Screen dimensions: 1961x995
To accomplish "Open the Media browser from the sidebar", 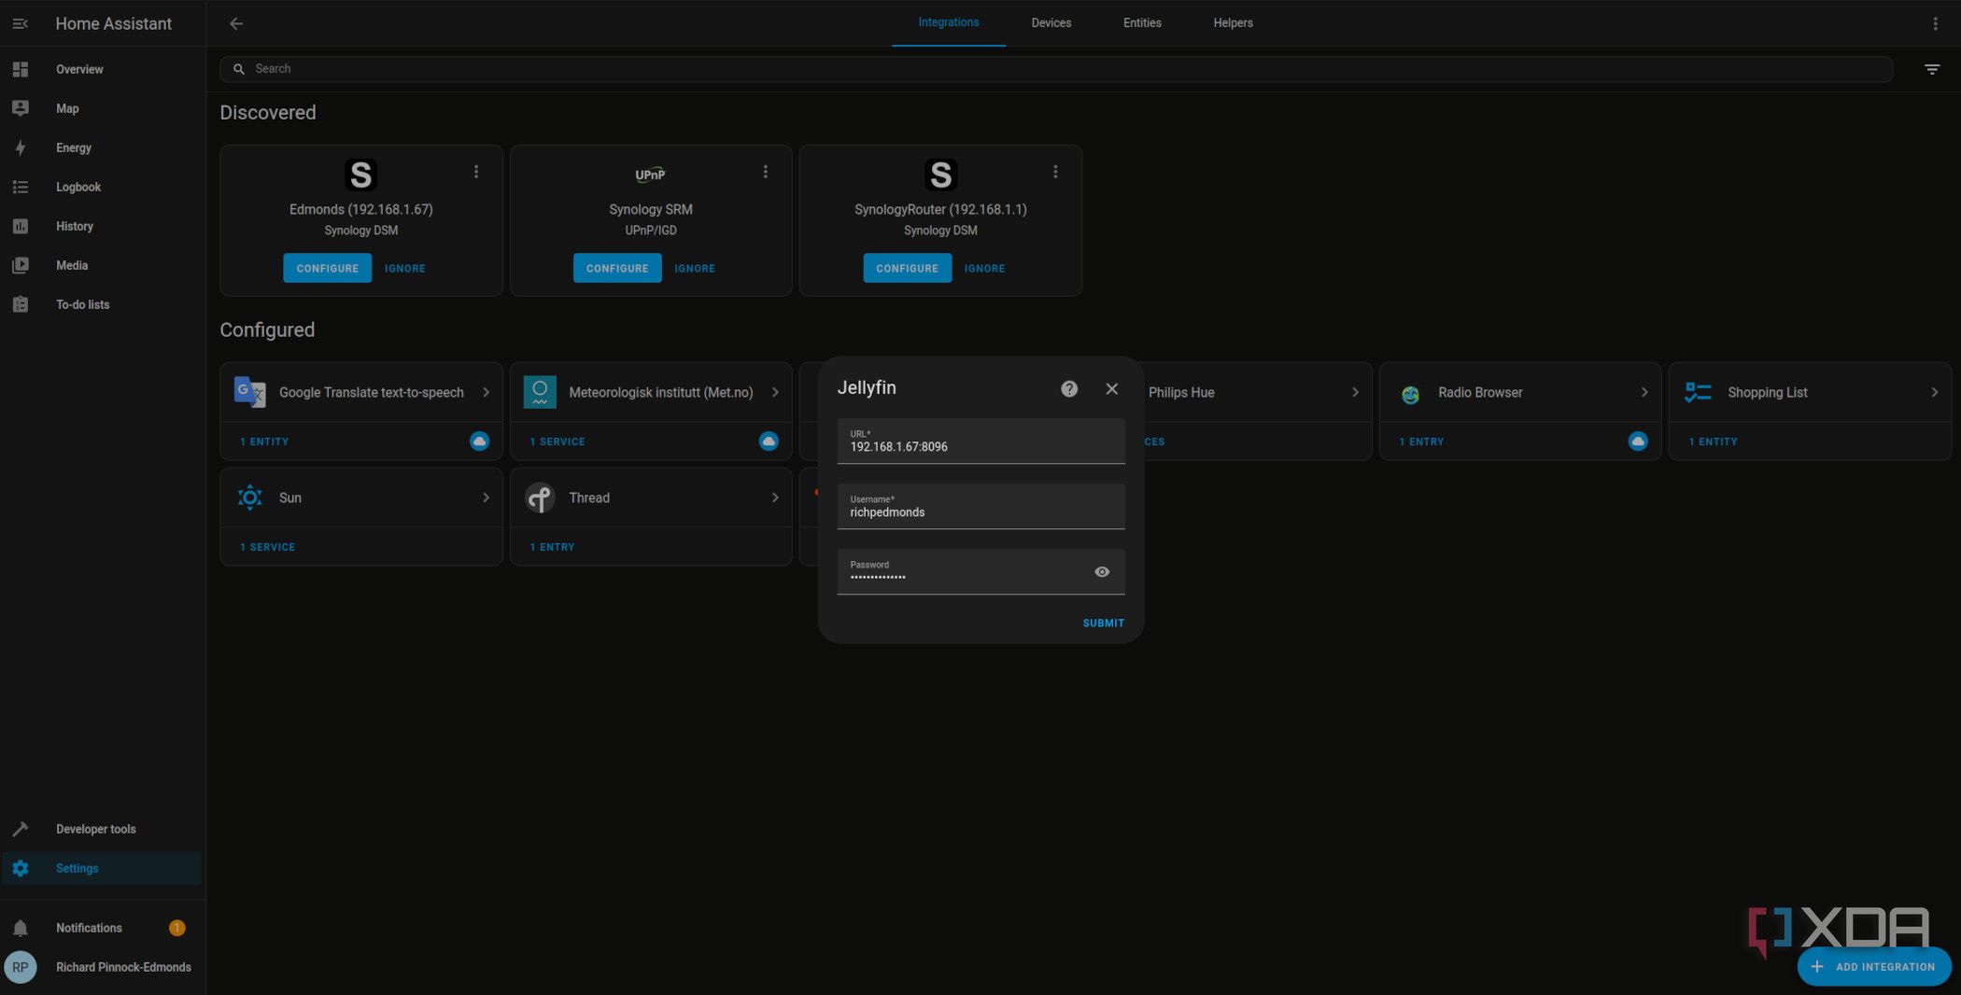I will (x=71, y=265).
